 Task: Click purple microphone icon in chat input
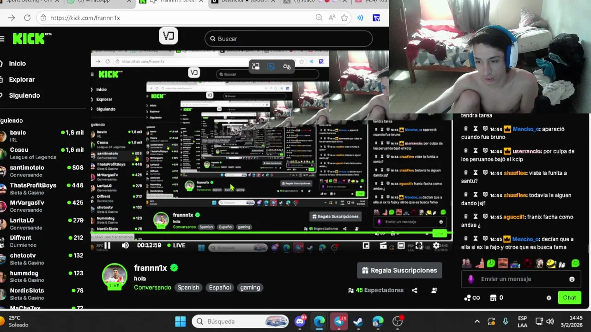pos(470,279)
